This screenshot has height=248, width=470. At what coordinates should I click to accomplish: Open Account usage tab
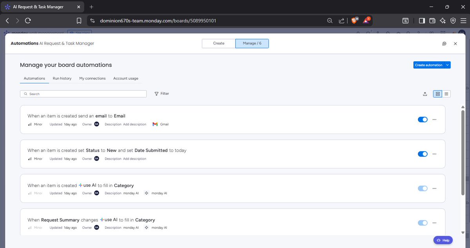click(x=125, y=78)
